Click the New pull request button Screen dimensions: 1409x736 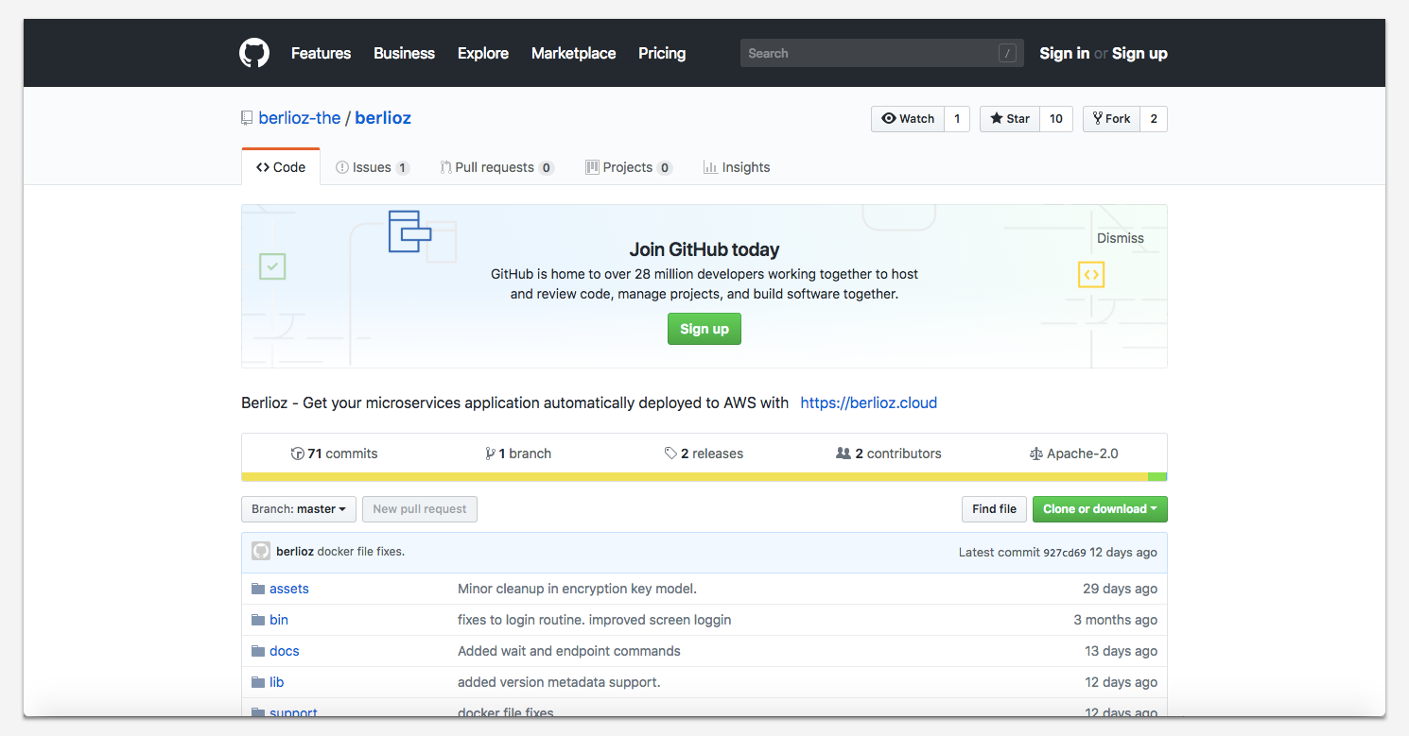point(420,509)
